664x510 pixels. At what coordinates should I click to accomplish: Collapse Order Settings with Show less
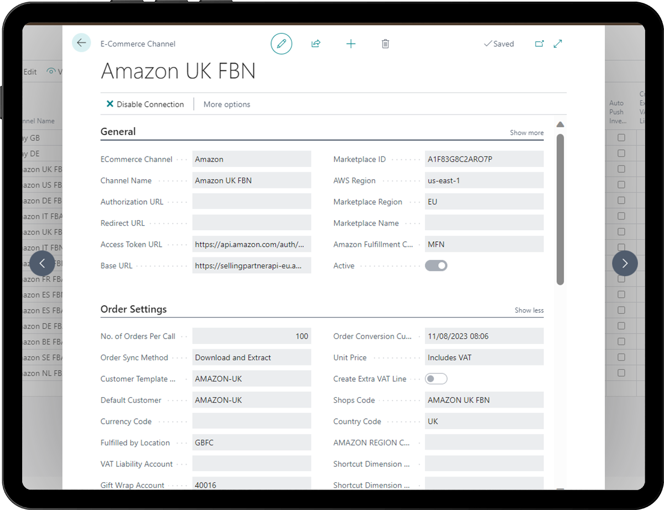point(528,310)
